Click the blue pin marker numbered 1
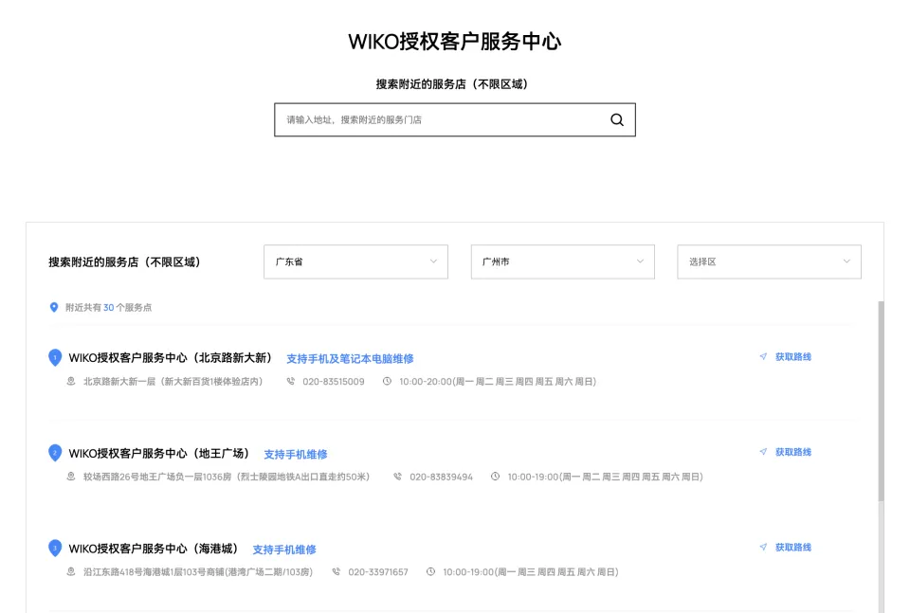Image resolution: width=910 pixels, height=613 pixels. pyautogui.click(x=55, y=357)
